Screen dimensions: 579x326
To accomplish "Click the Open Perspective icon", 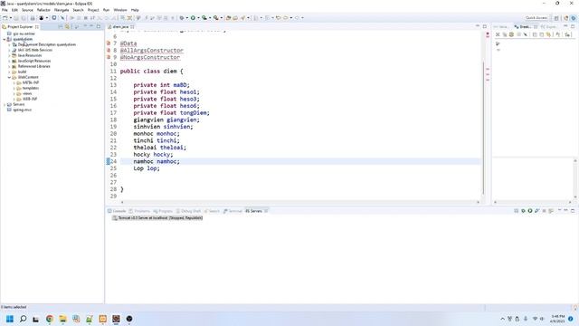I will tap(556, 18).
